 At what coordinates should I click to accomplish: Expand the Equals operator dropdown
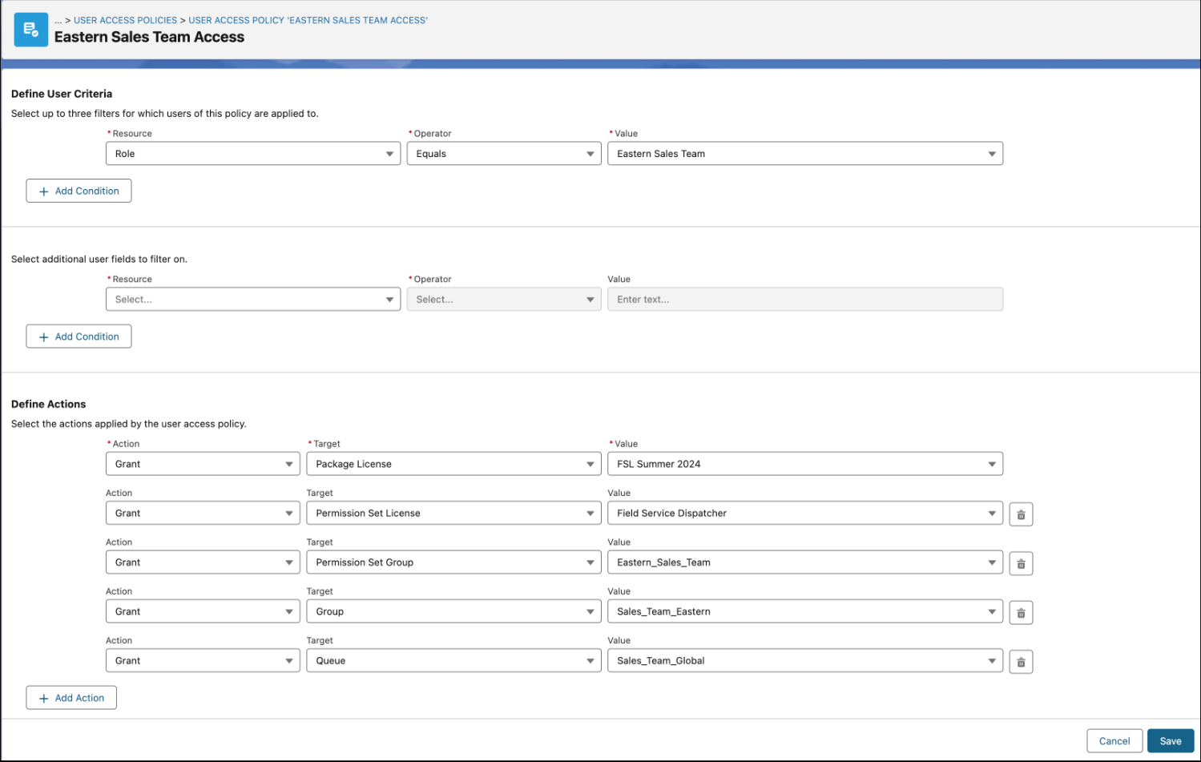click(x=503, y=154)
